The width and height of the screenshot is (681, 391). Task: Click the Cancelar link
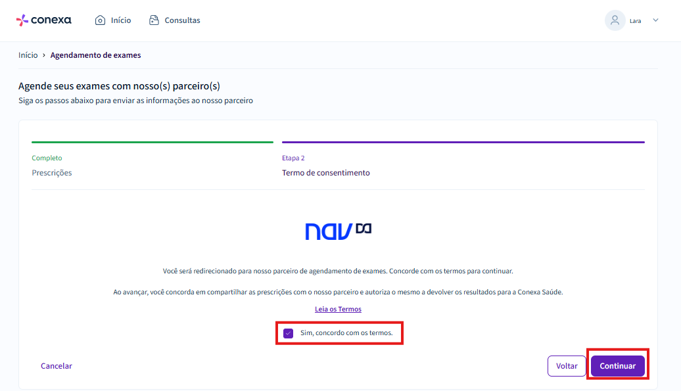pos(57,366)
